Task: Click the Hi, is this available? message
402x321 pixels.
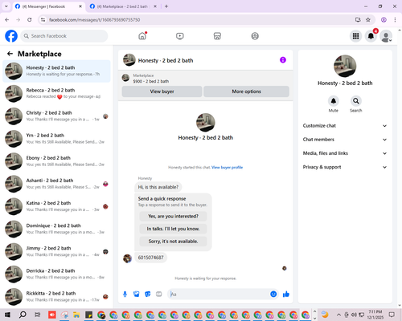Action: 158,187
